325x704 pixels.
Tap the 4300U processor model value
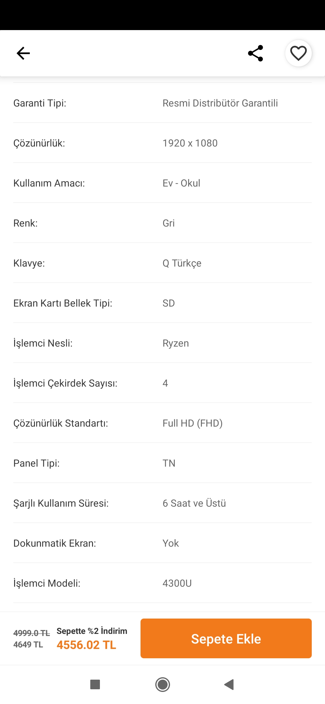pyautogui.click(x=177, y=583)
